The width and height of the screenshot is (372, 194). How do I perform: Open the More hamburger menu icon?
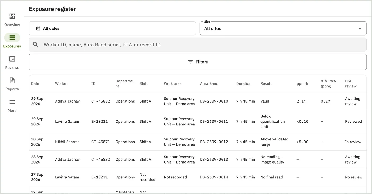point(12,102)
